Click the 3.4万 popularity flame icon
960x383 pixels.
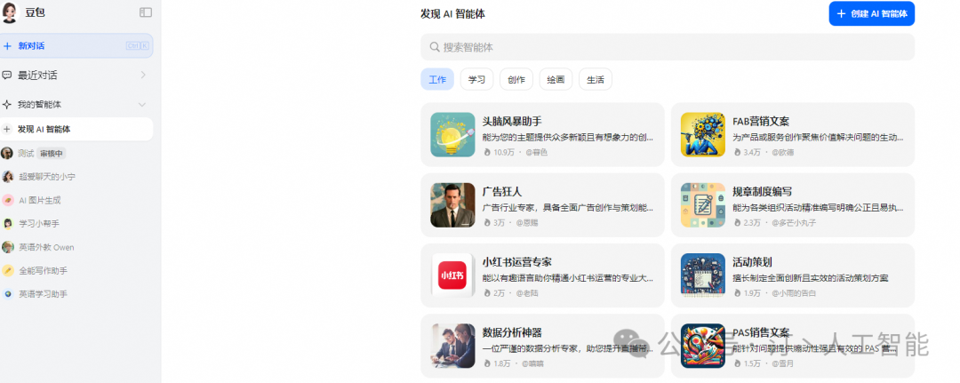(x=738, y=152)
